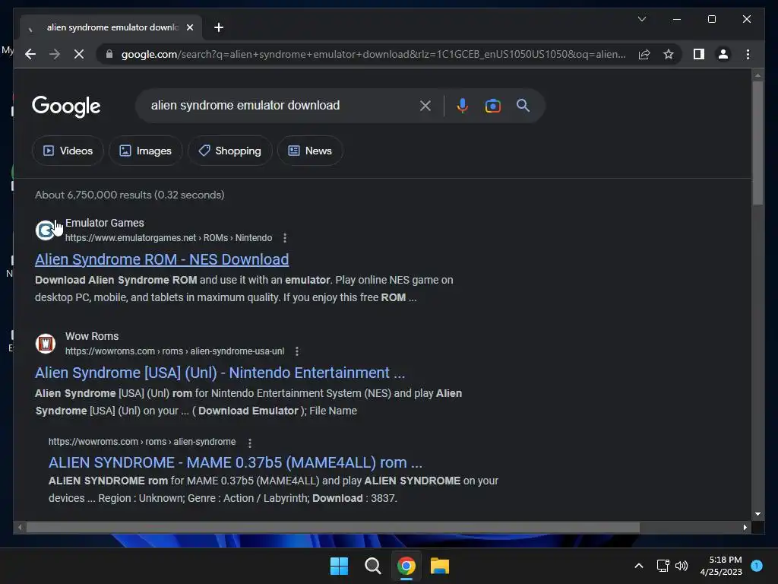Image resolution: width=778 pixels, height=584 pixels.
Task: Click the Emulator Games site favicon
Action: coord(45,230)
